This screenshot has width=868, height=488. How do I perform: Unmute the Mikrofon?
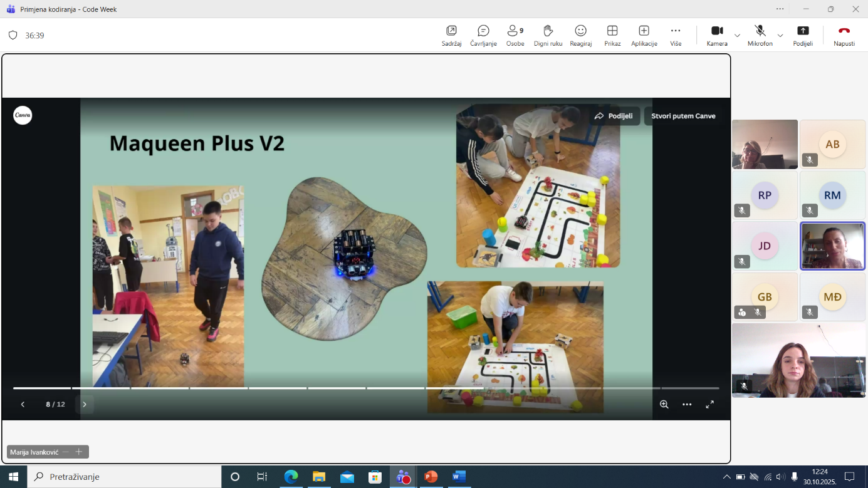(760, 36)
